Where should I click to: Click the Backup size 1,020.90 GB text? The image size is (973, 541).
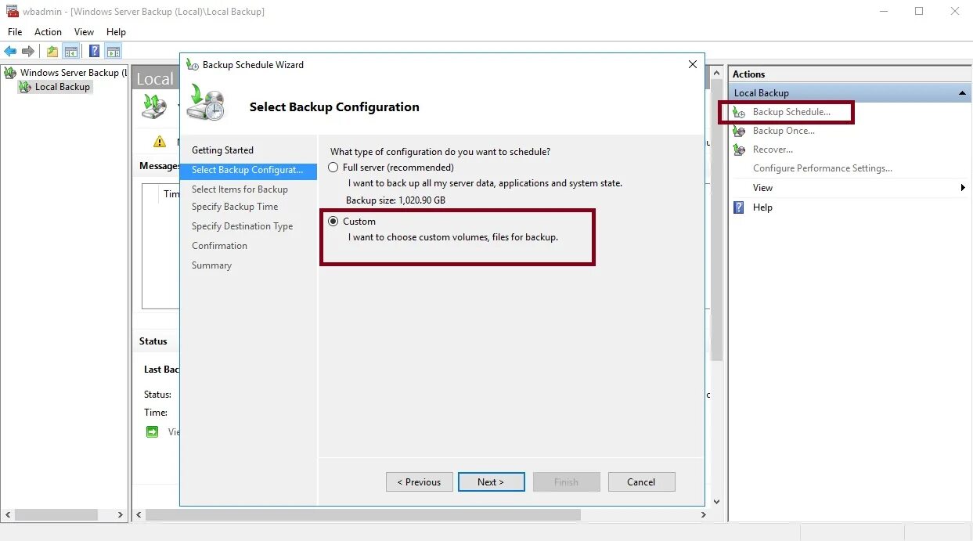pos(395,200)
